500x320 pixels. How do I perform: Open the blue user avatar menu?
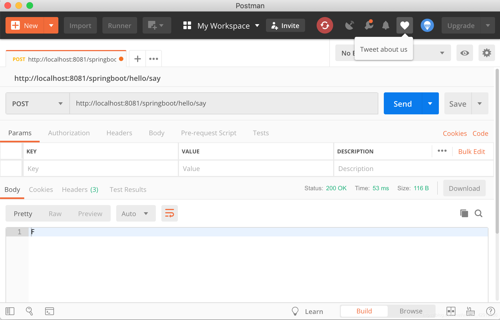click(427, 25)
